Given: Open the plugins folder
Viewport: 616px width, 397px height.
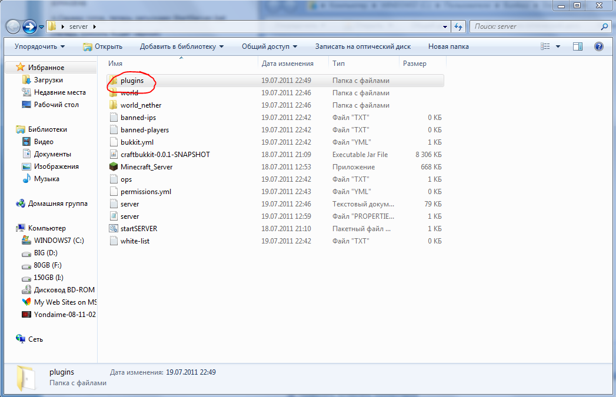Looking at the screenshot, I should click(x=132, y=81).
